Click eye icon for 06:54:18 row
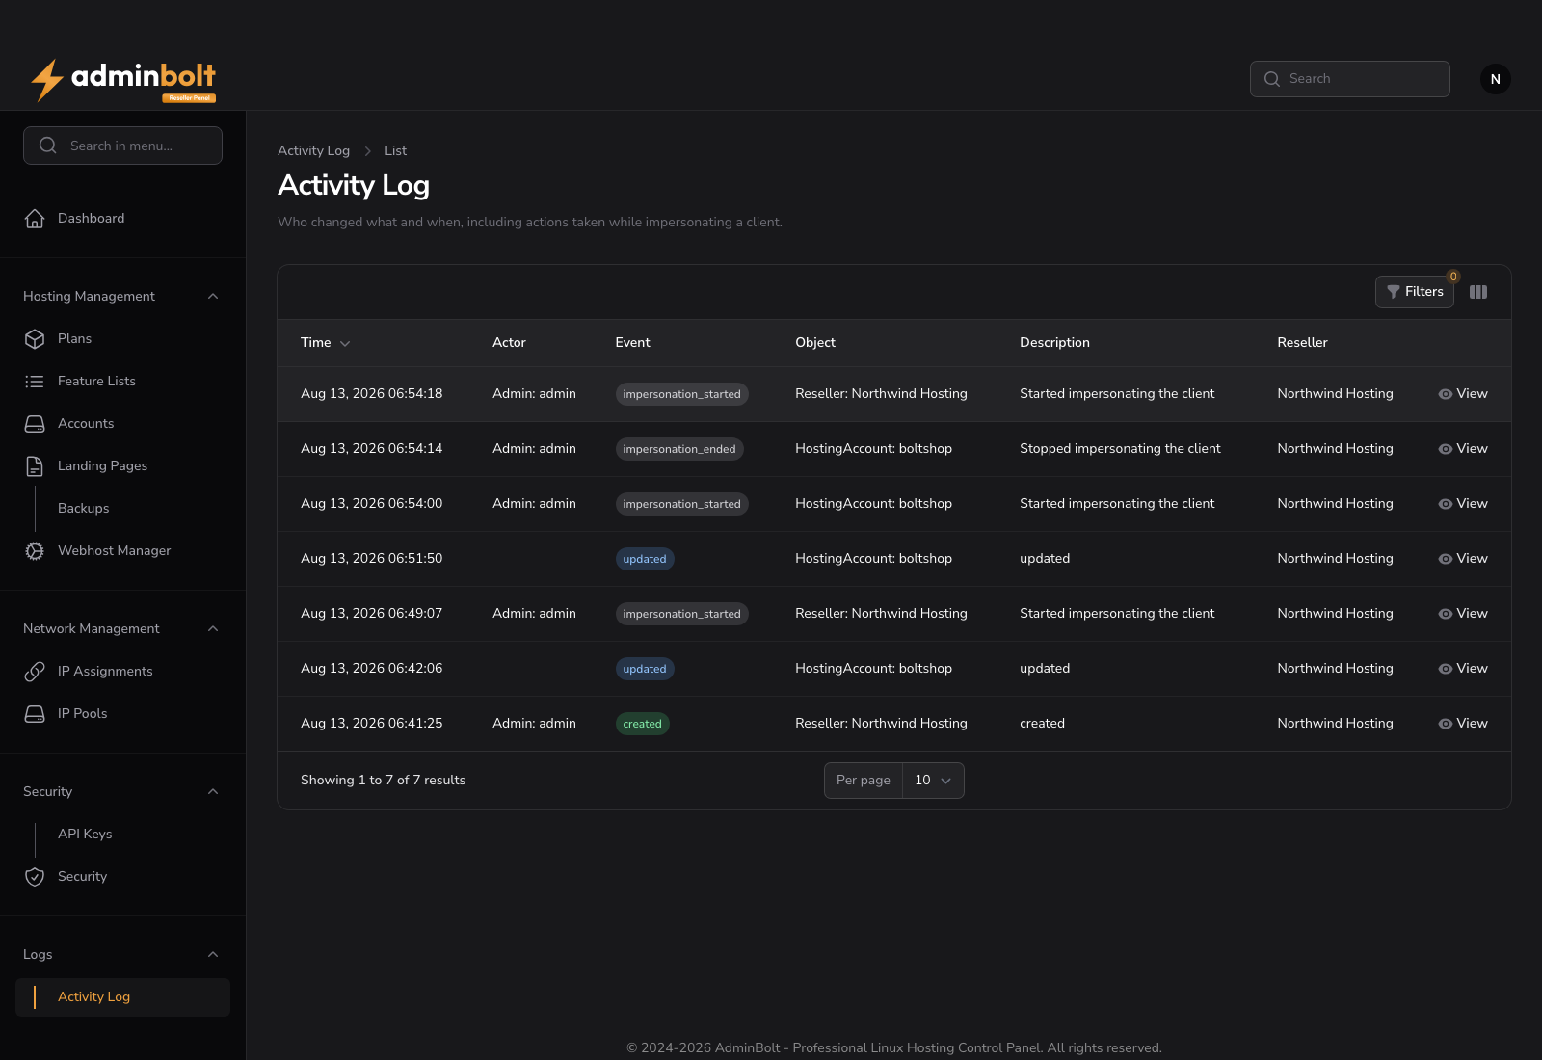This screenshot has height=1060, width=1542. [x=1446, y=394]
